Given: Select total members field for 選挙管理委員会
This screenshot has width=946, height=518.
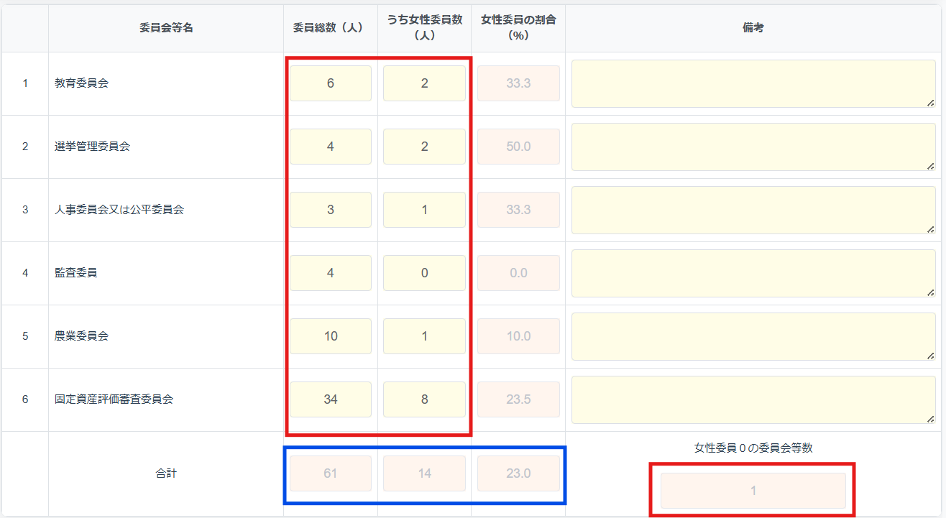Looking at the screenshot, I should [x=331, y=147].
